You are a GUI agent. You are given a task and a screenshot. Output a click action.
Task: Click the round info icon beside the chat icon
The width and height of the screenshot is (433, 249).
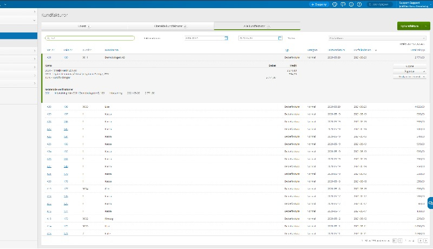(x=351, y=4)
